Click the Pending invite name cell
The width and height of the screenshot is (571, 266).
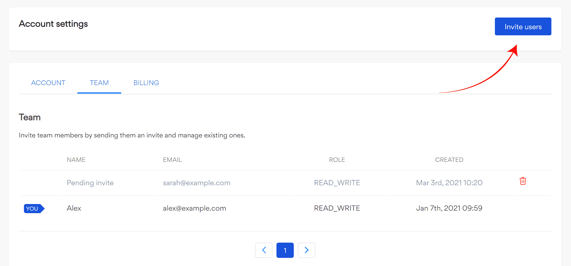coord(90,183)
